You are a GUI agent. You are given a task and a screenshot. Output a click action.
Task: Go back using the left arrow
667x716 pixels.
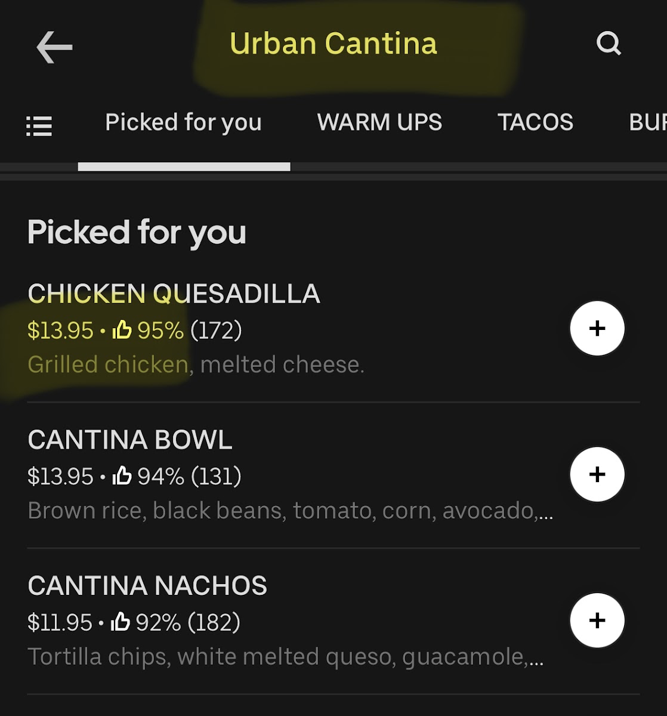[54, 47]
